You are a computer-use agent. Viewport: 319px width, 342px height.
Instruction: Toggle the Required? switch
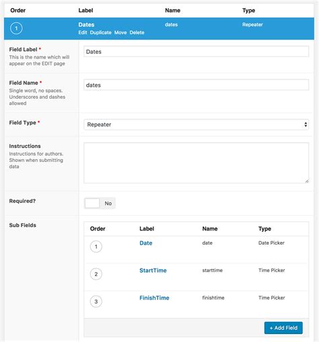(x=100, y=203)
